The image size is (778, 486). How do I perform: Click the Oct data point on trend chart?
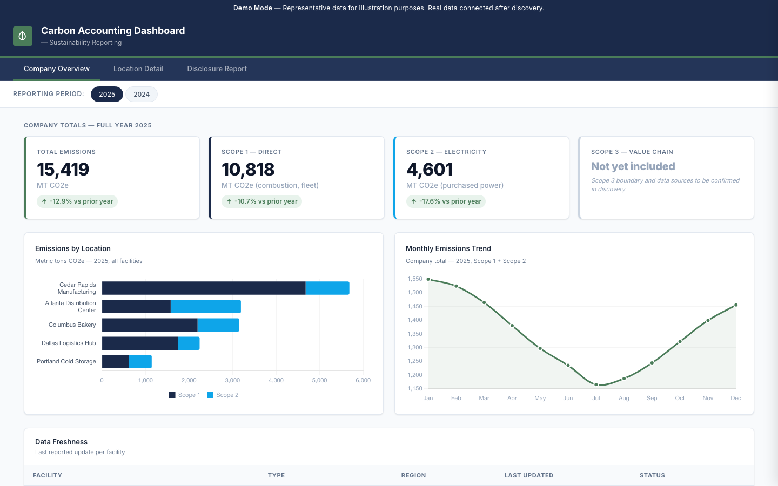[680, 341]
